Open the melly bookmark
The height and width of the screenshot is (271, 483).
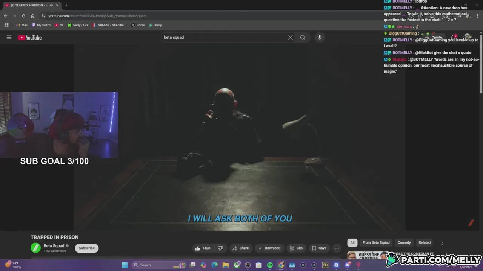click(155, 25)
